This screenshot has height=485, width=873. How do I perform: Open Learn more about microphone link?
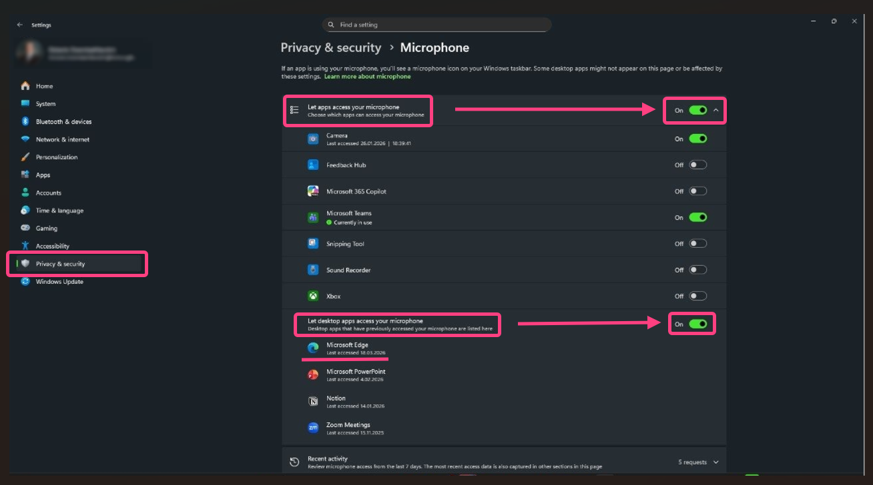(x=367, y=77)
